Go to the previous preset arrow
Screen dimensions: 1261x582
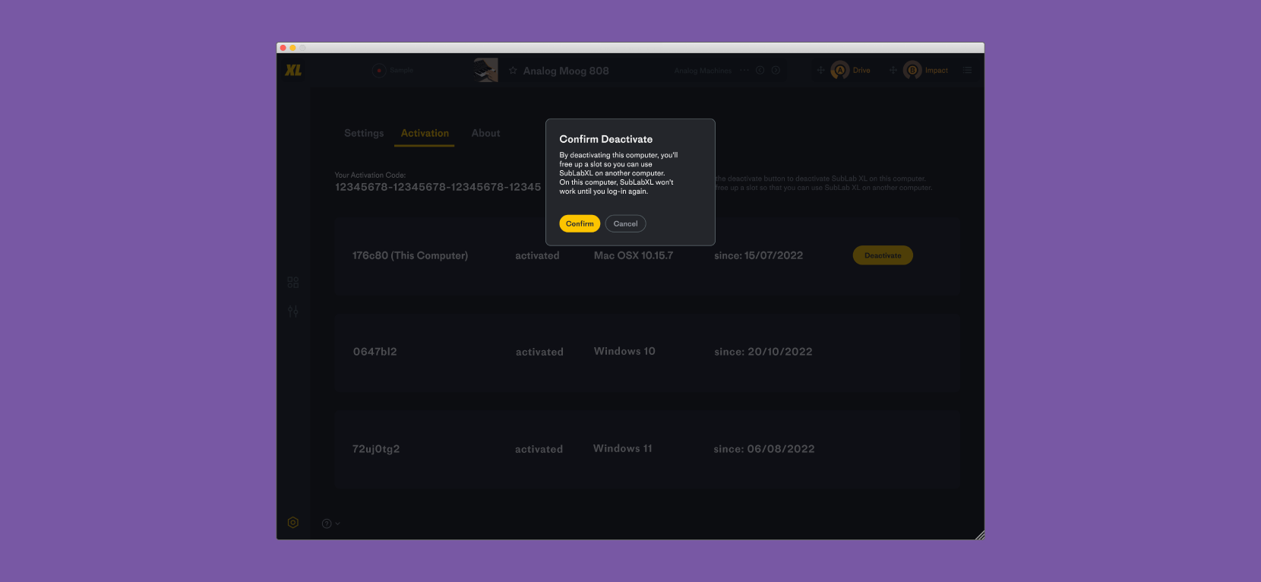click(760, 70)
